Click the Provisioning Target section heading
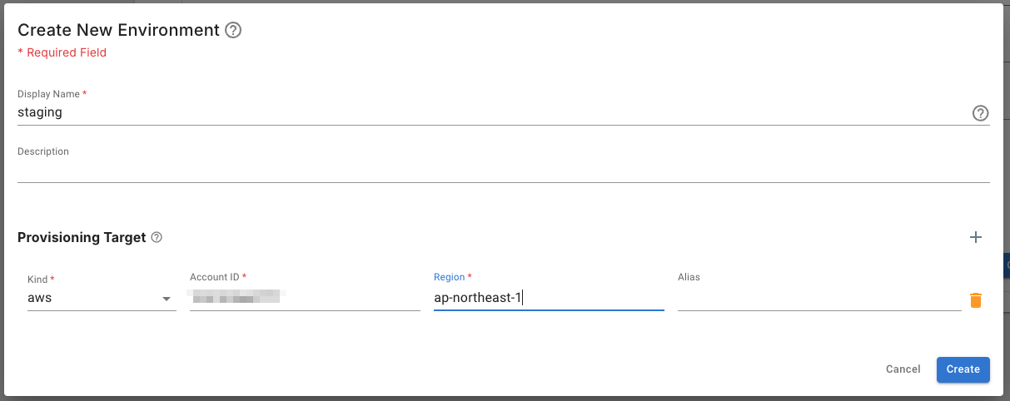The width and height of the screenshot is (1010, 401). click(82, 238)
